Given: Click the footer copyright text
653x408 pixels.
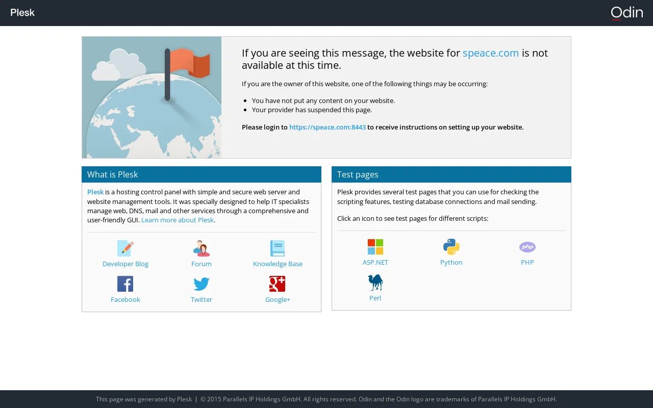Looking at the screenshot, I should coord(379,399).
